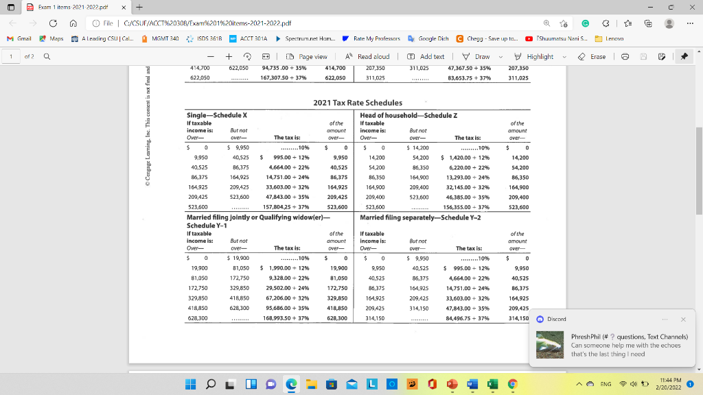Select the Read aloud tool
This screenshot has height=395, width=703.
(371, 56)
